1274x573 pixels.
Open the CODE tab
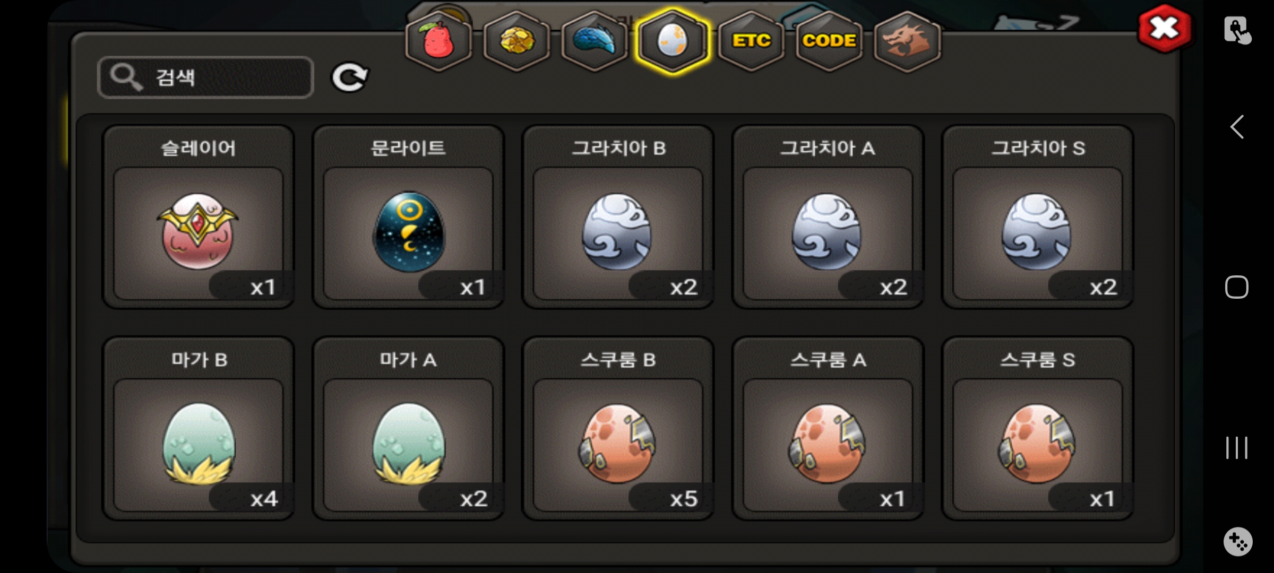point(829,41)
